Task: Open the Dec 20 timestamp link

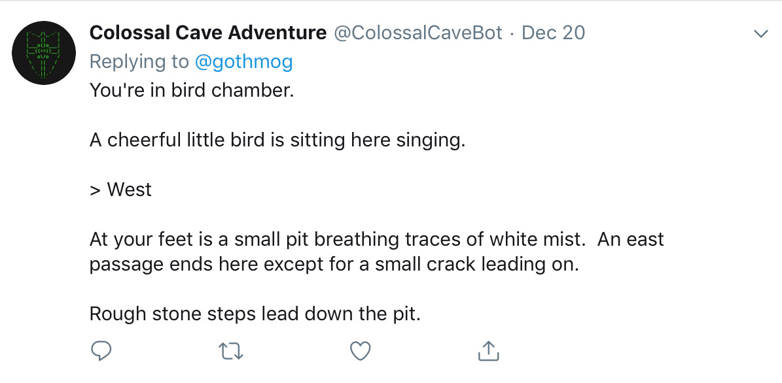Action: point(553,33)
